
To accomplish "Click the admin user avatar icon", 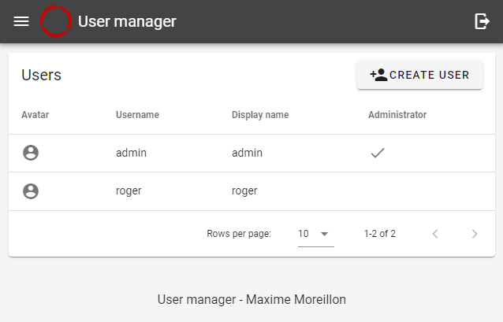I will point(31,153).
